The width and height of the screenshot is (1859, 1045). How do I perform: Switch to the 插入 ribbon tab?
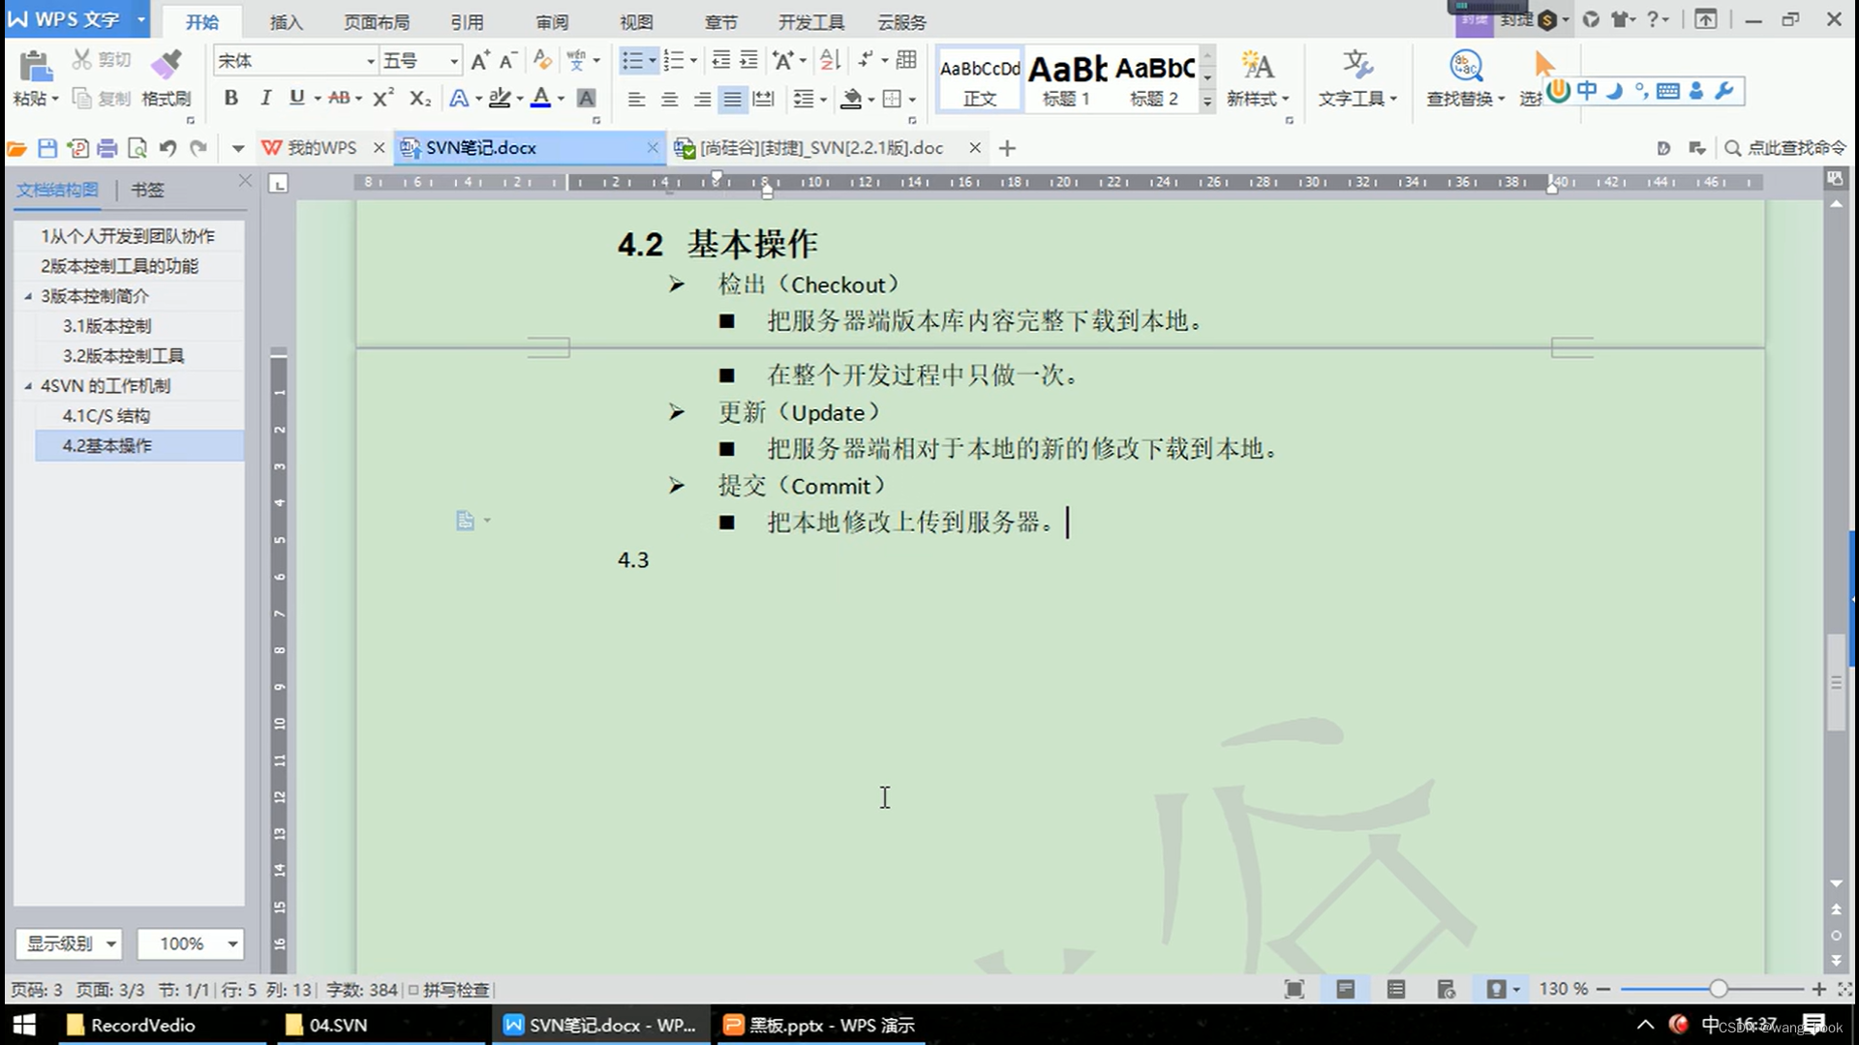point(286,20)
